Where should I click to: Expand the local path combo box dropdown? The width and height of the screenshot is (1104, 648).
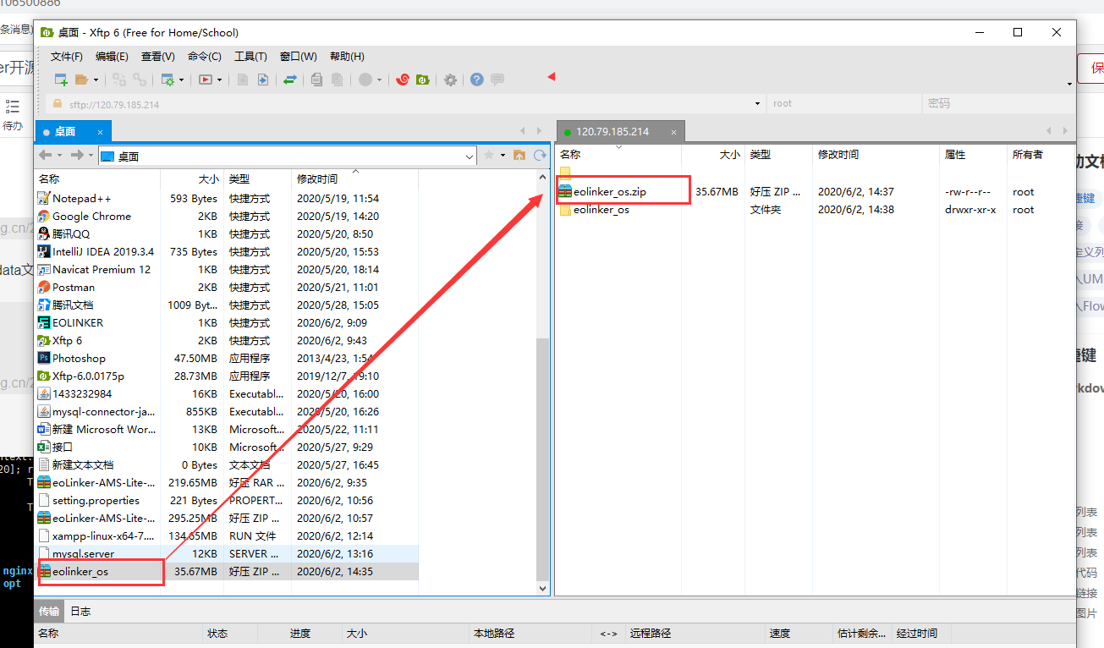tap(469, 157)
